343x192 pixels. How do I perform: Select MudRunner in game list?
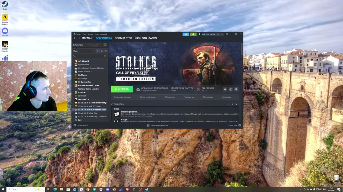coord(90,75)
